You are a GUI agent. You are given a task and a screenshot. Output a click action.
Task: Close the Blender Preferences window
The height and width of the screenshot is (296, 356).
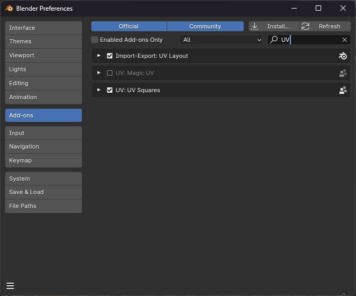[x=343, y=9]
